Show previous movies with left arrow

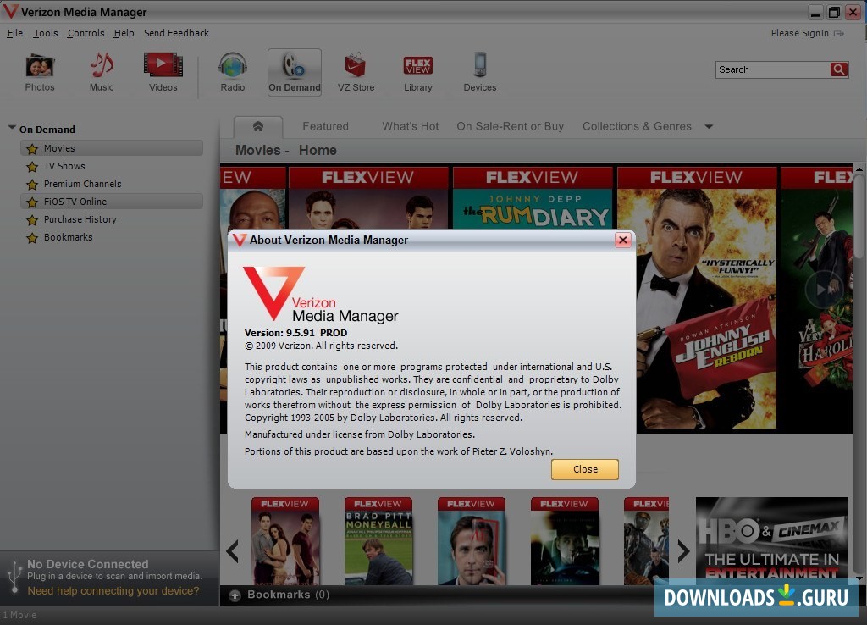(233, 550)
